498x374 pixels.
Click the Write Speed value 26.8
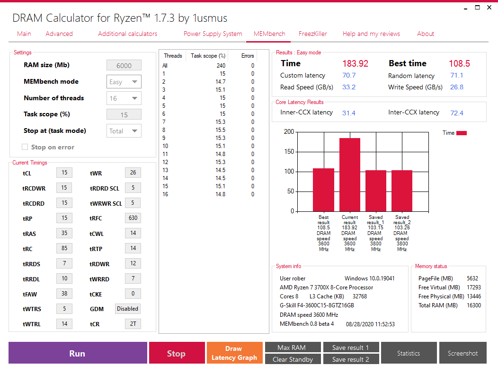point(457,87)
